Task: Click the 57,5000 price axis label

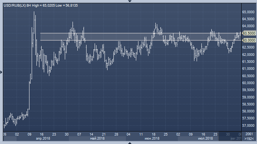Action: click(248, 118)
